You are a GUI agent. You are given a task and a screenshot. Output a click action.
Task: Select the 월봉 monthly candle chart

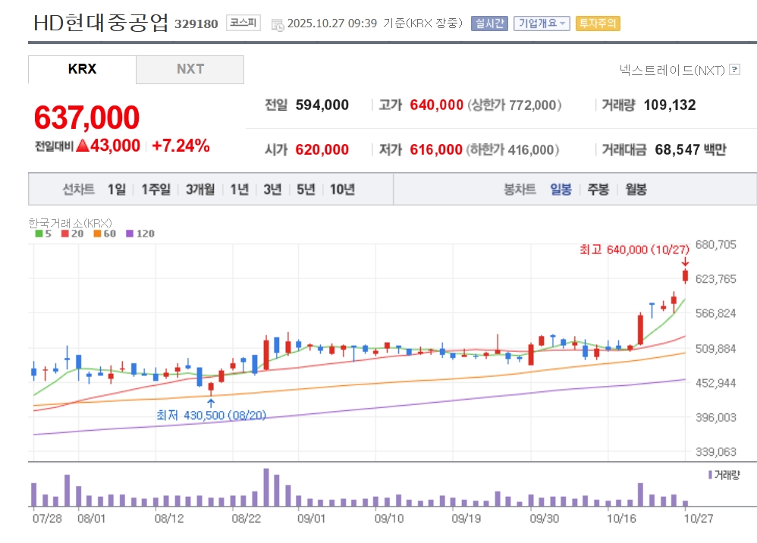coord(636,189)
